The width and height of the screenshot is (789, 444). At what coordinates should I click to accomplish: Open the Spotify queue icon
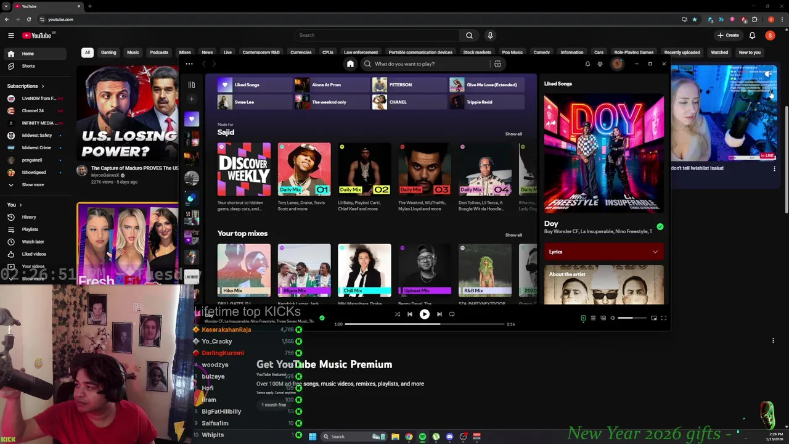click(593, 318)
